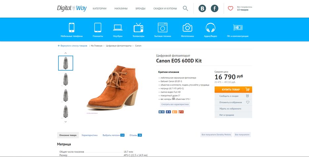Click the red heart favorites icon
309x157 pixels.
tap(230, 9)
